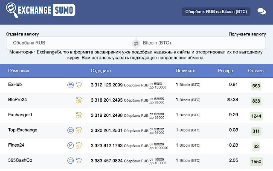Click the coin refresh icon in ExHub row
Screen dimensions: 273x171
[x=79, y=85]
